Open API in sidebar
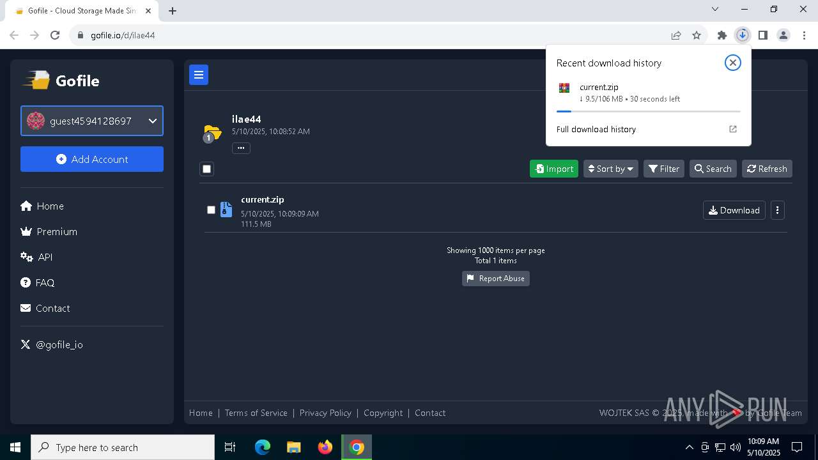818x460 pixels. point(36,257)
